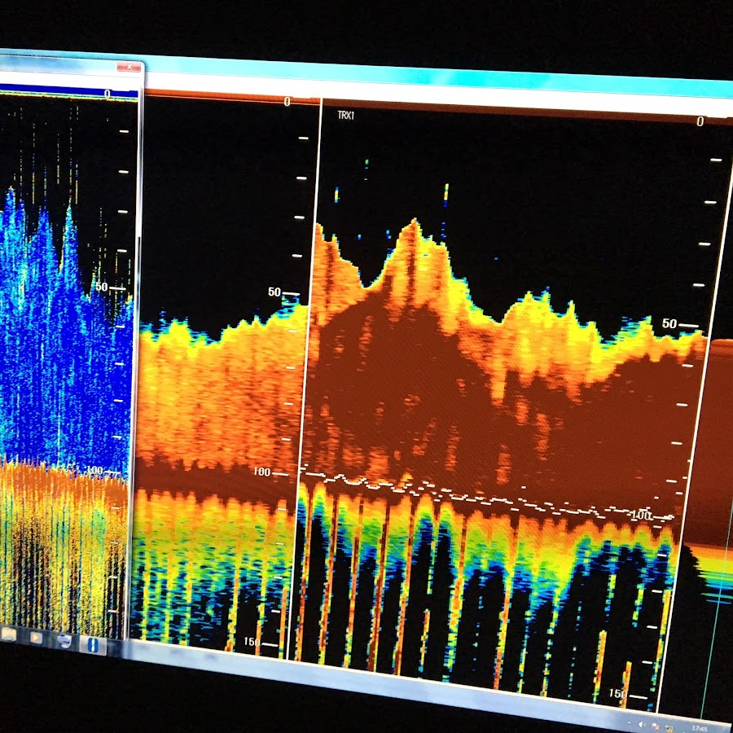The image size is (733, 733).
Task: Click the 50 depth label in blue echogram window
Action: point(102,287)
